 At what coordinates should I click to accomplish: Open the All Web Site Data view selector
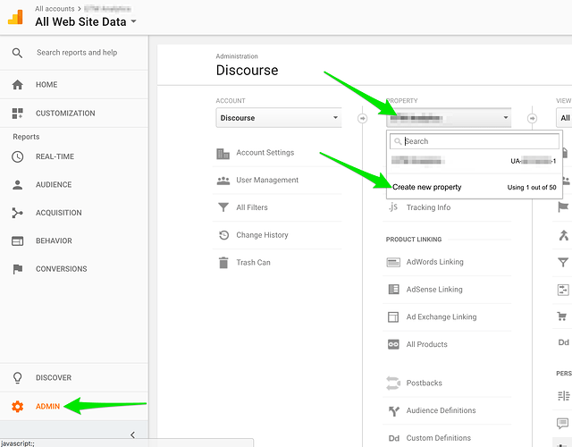(86, 21)
